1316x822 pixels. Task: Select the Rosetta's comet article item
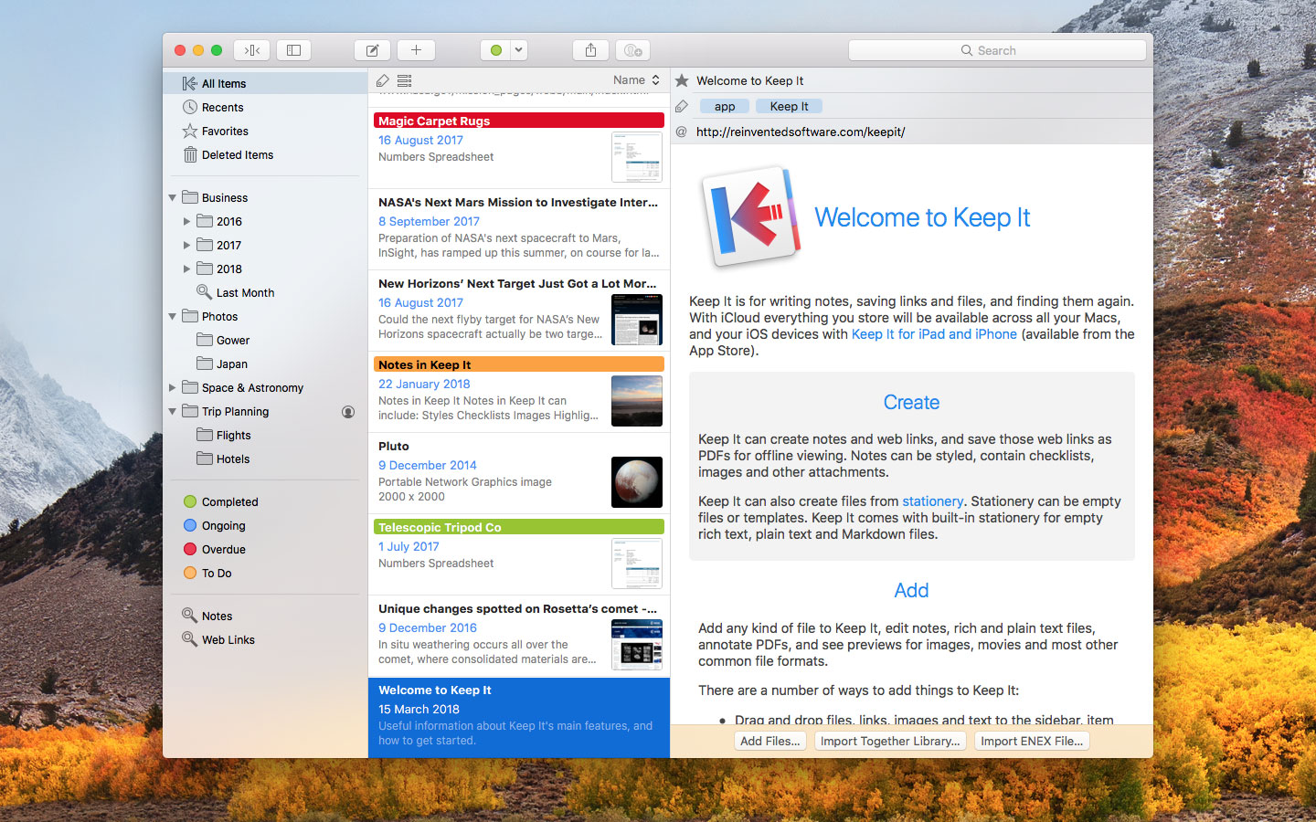tap(519, 636)
